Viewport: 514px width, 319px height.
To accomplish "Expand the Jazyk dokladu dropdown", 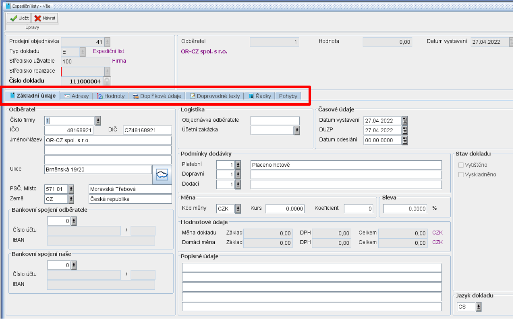I will point(478,307).
